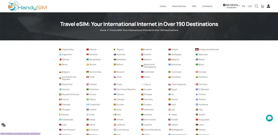Screen dimensions: 278x135
Task: Open the cookie settings icon
Action: (3, 125)
